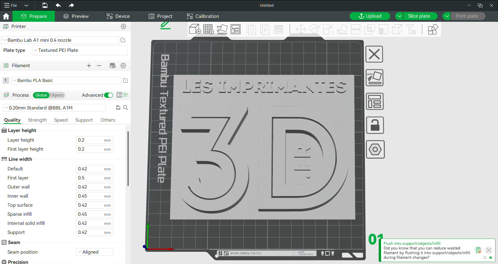Open the printer preset dropdown
Viewport: 498px width, 264px height.
[x=60, y=40]
